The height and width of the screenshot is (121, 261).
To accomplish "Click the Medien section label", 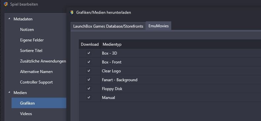I will (x=20, y=93).
